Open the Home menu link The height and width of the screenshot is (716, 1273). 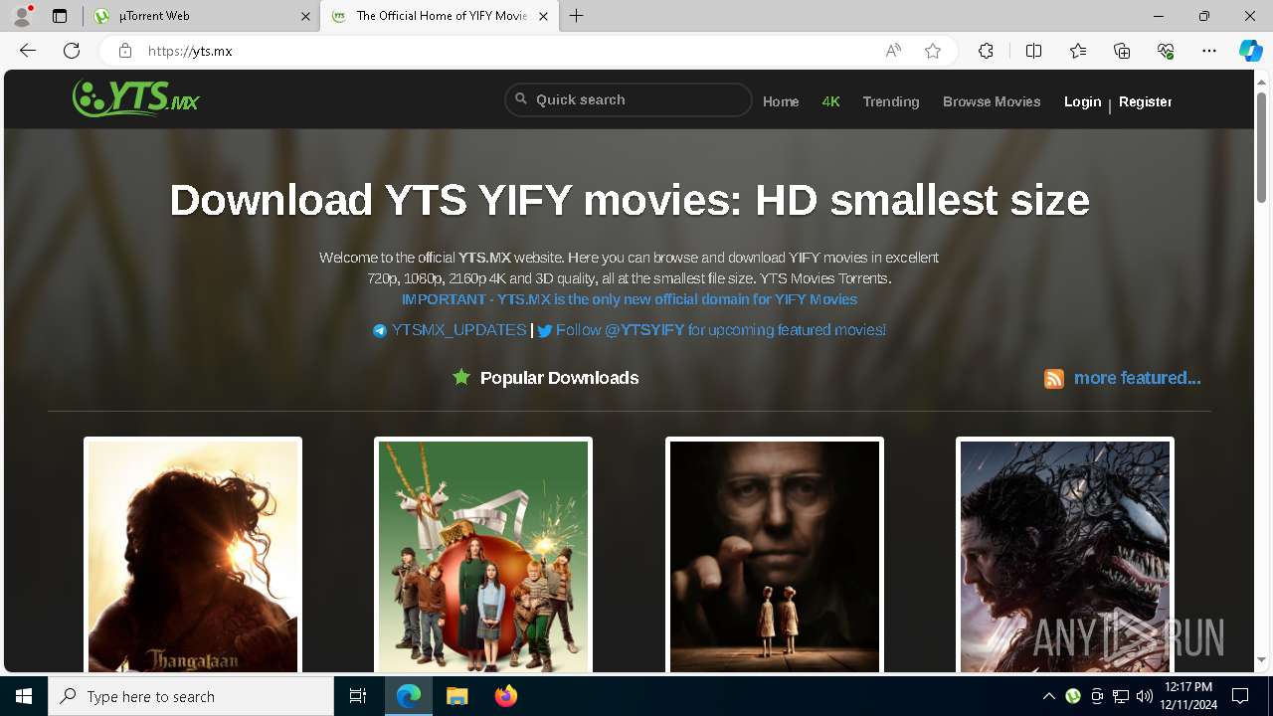click(x=781, y=101)
